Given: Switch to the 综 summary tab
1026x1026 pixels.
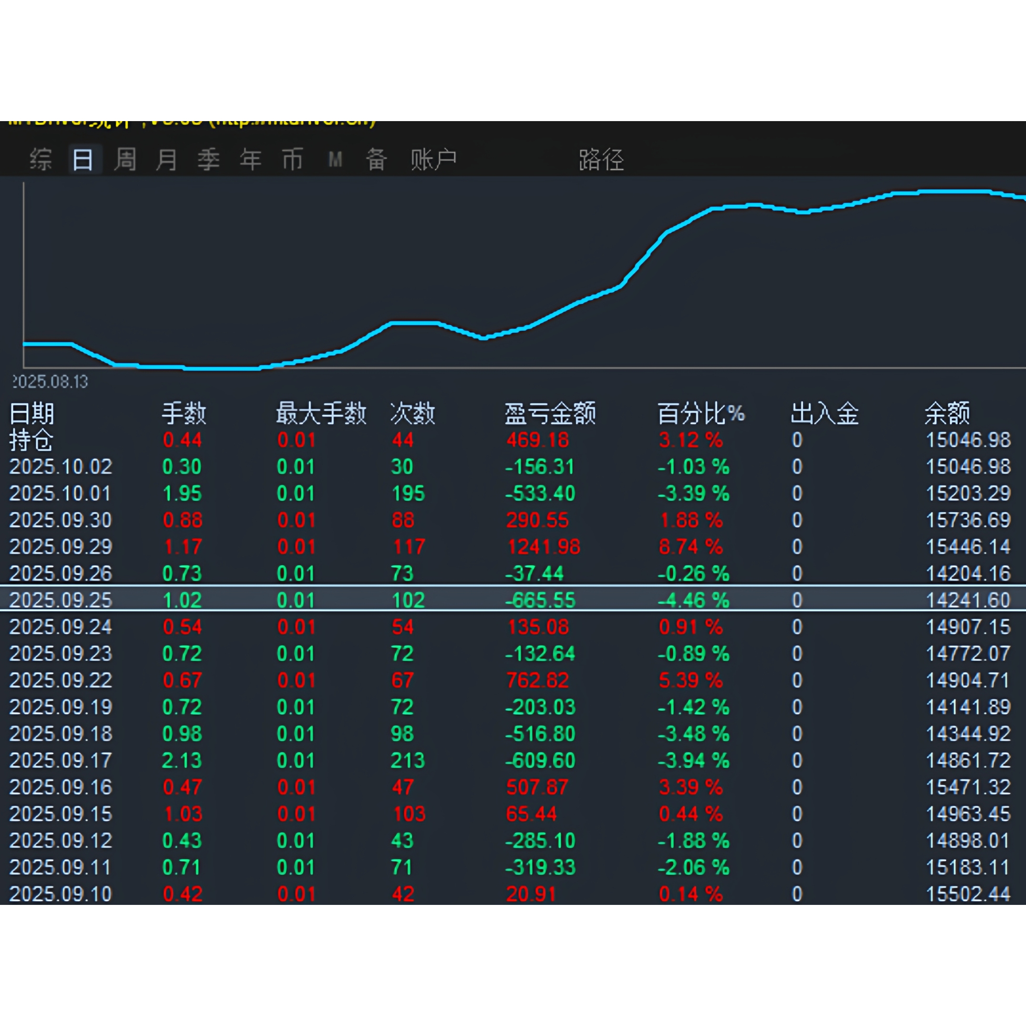Looking at the screenshot, I should click(x=41, y=159).
